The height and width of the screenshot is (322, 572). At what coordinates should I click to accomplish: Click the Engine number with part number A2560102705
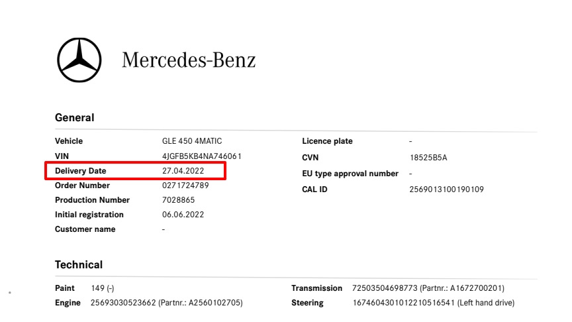click(x=166, y=303)
